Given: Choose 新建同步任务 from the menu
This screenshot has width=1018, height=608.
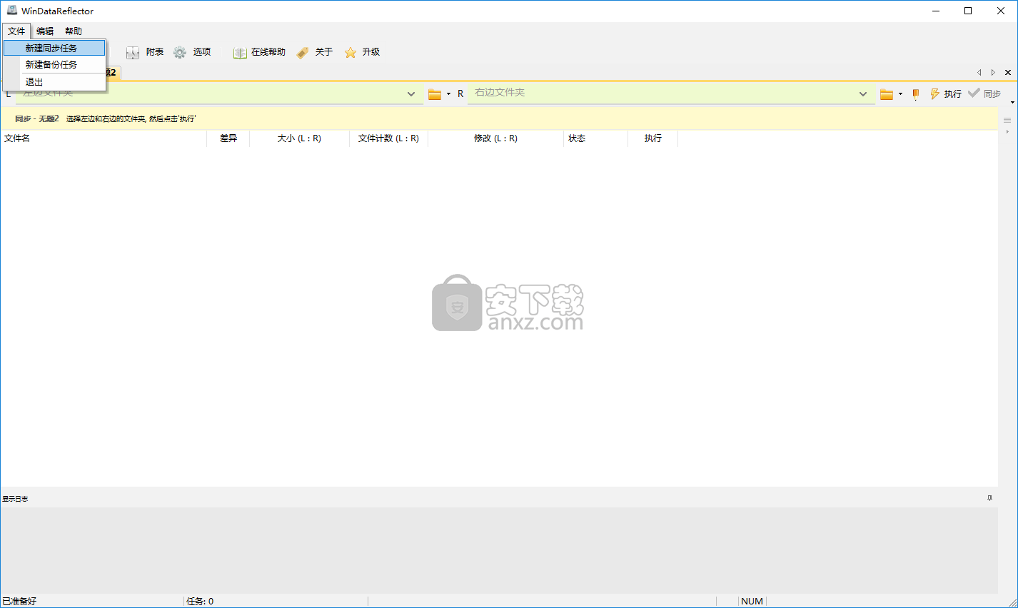Looking at the screenshot, I should 54,48.
